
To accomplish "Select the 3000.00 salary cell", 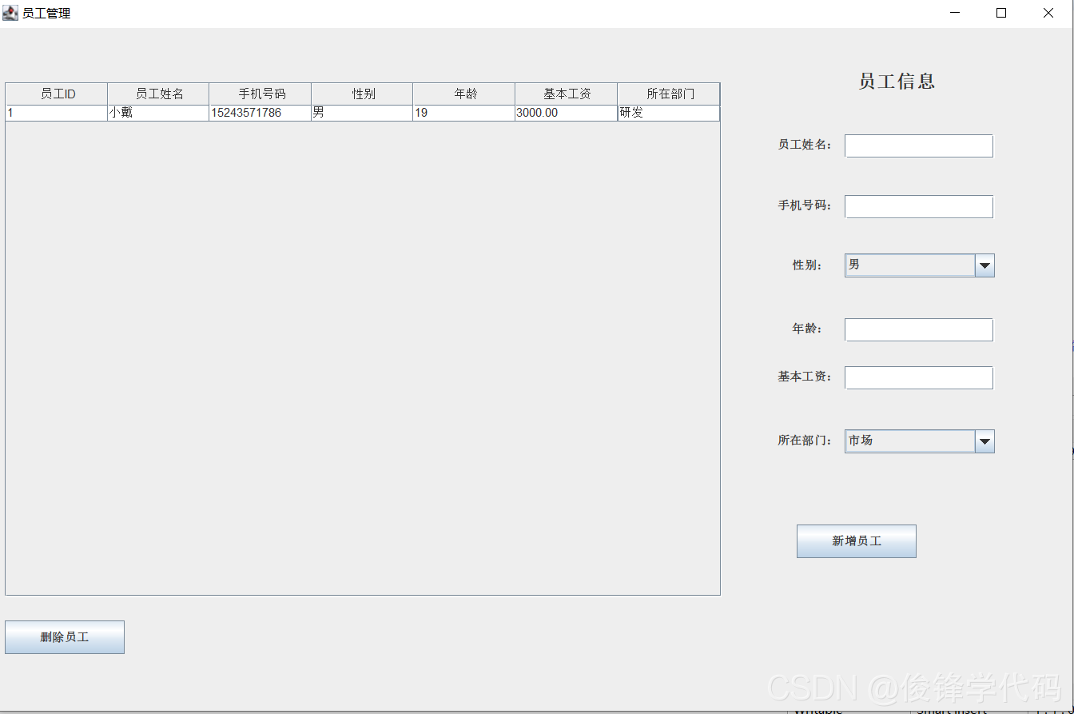I will click(x=567, y=113).
